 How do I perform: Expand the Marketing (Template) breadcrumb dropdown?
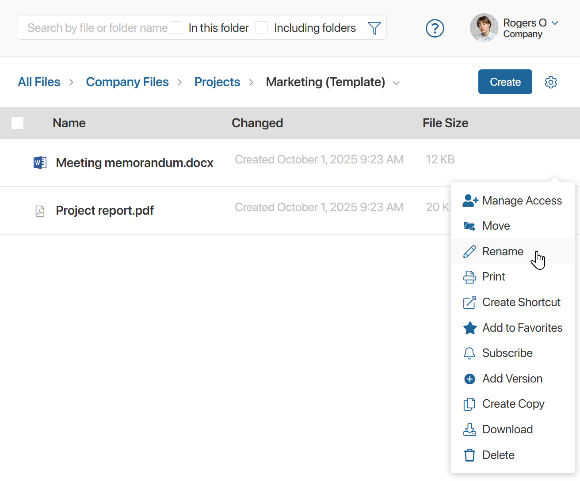coord(397,83)
